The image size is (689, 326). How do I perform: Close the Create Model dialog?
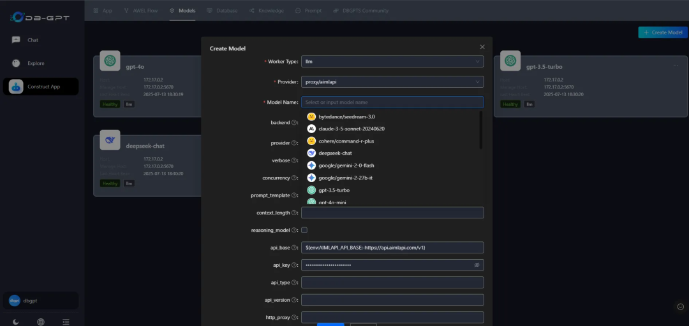click(x=482, y=47)
